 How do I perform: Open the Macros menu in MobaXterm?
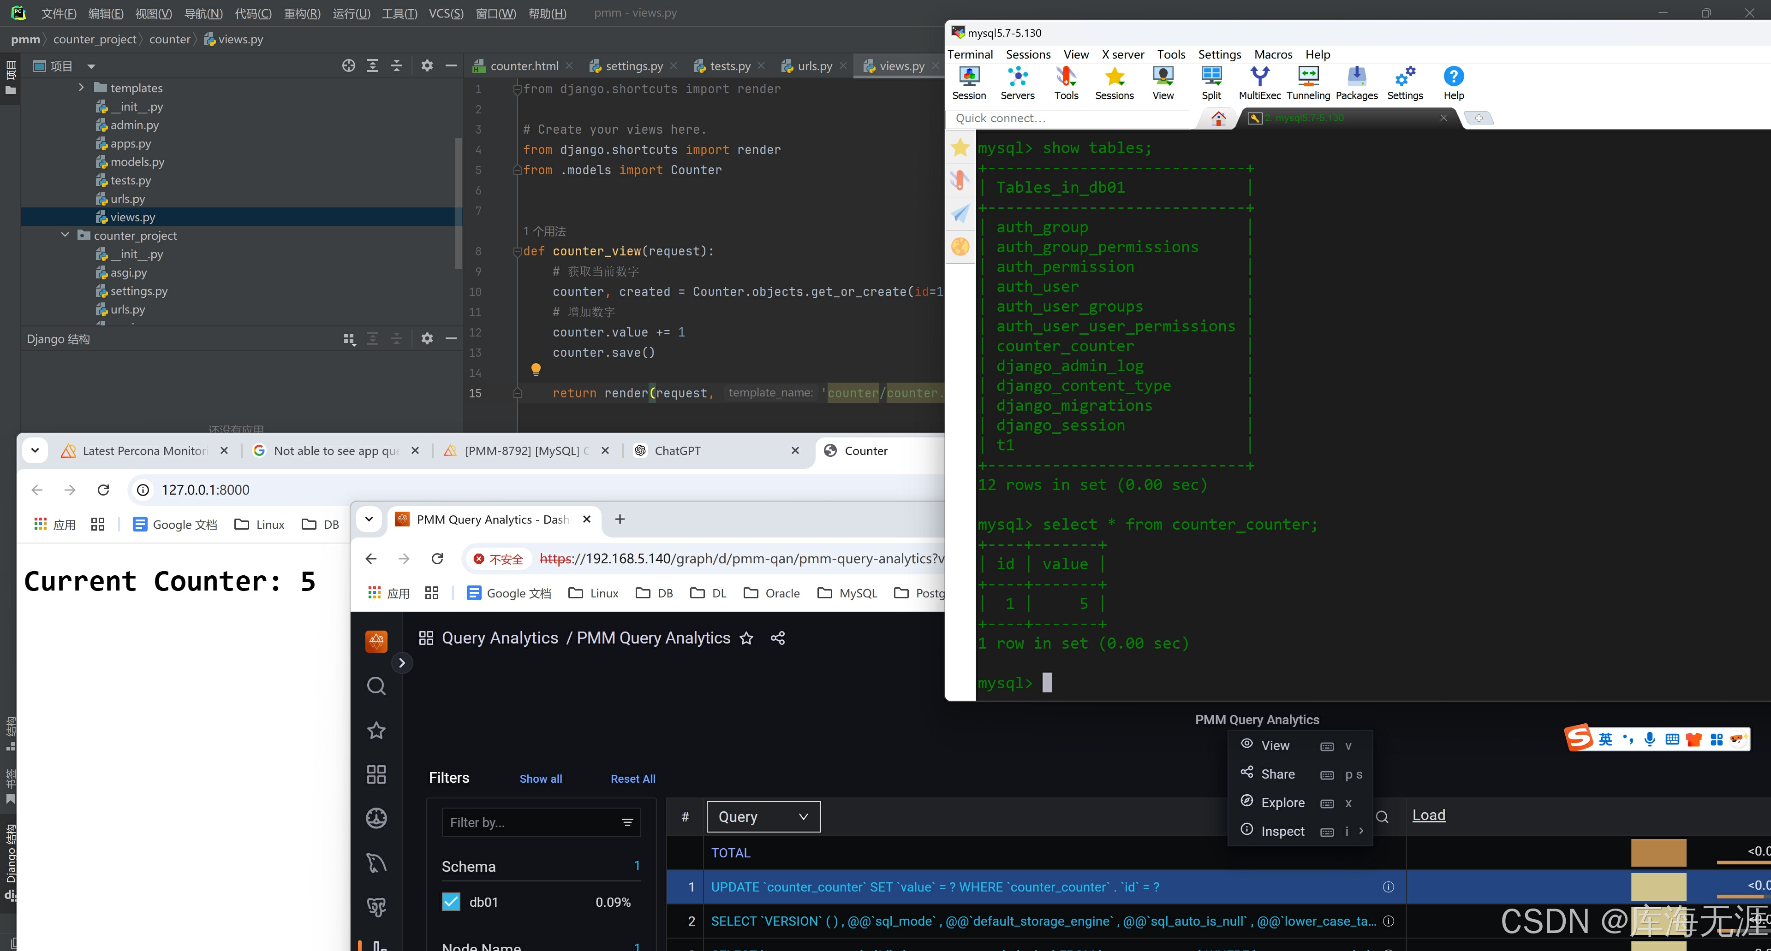click(x=1273, y=54)
